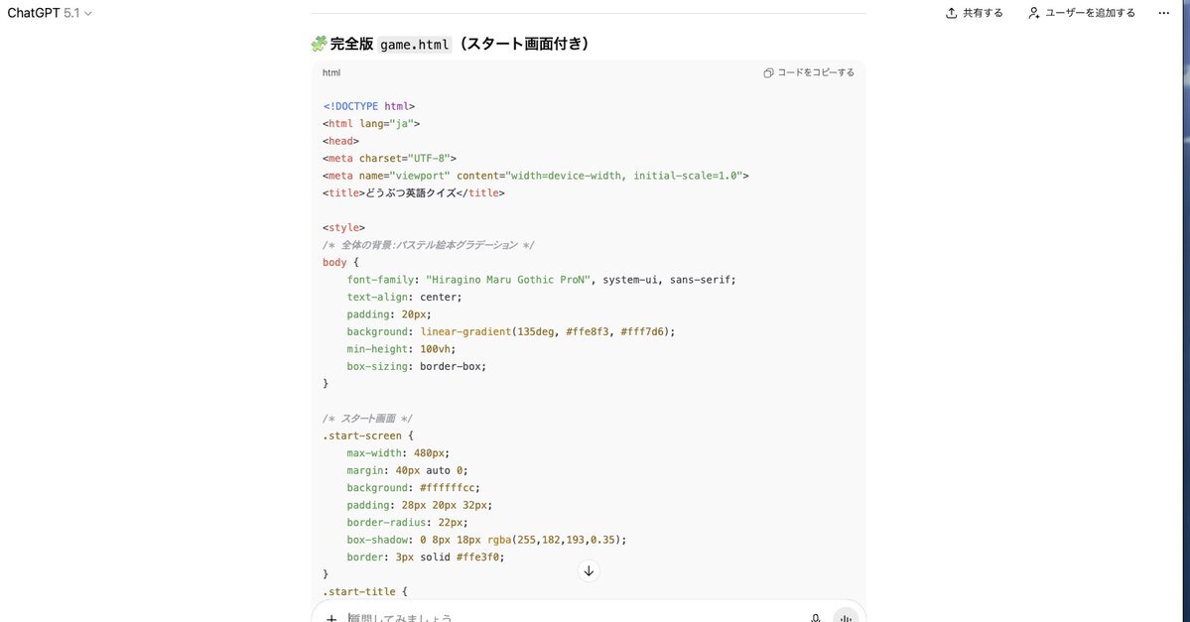Click the スタート画面 code comment

coord(366,419)
